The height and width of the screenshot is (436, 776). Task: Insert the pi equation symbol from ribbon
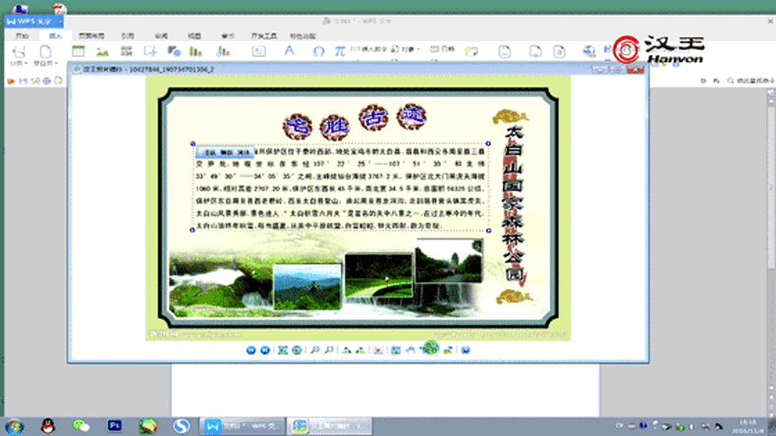coord(338,50)
